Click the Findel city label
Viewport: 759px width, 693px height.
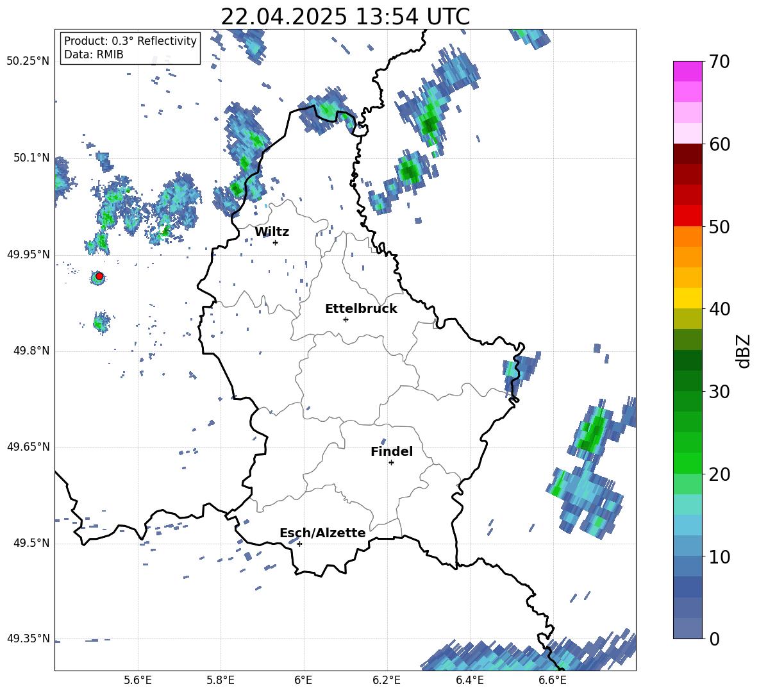pos(392,451)
